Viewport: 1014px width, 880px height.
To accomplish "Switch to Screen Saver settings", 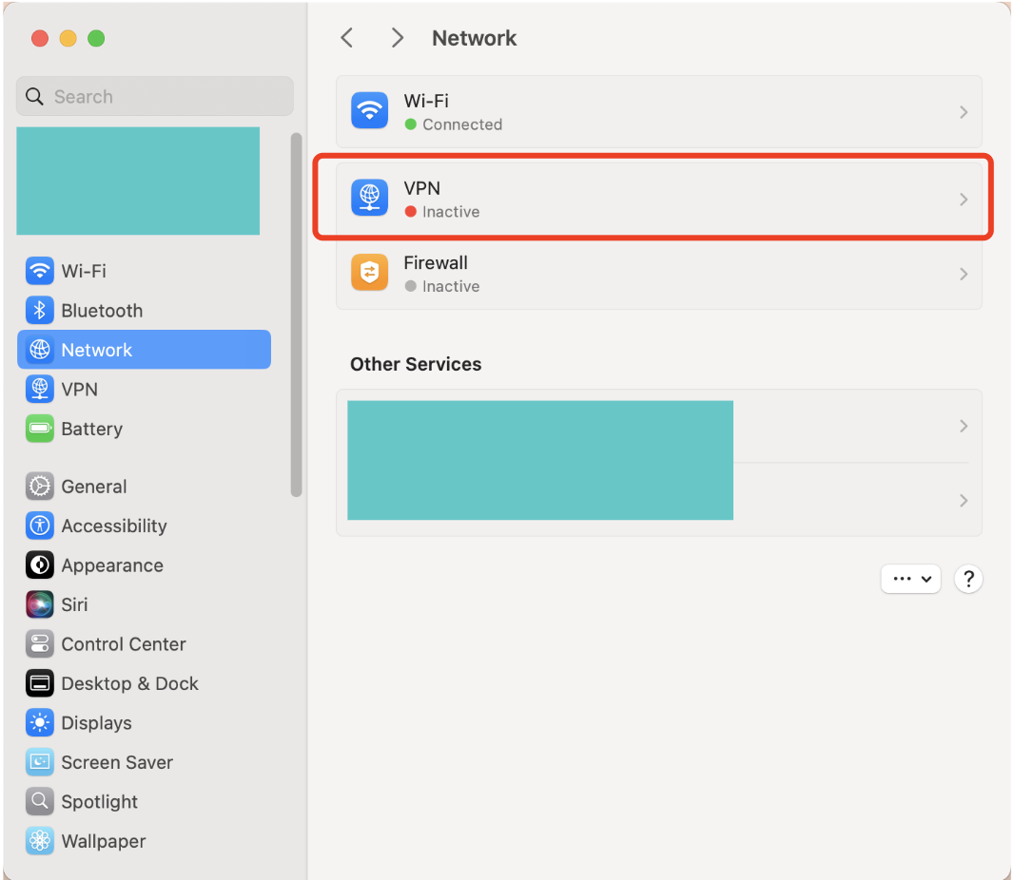I will [x=39, y=762].
